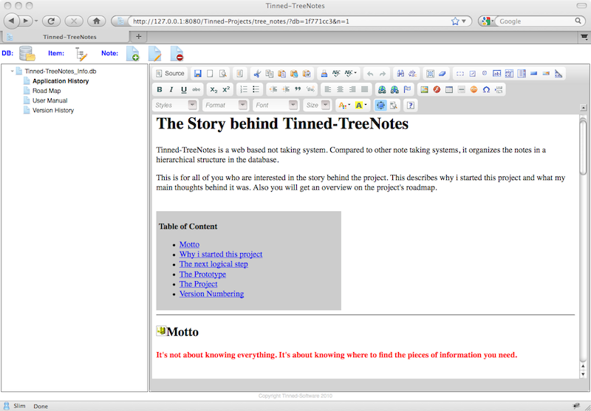This screenshot has height=411, width=591.
Task: Cut selection with the scissors icon
Action: point(257,73)
